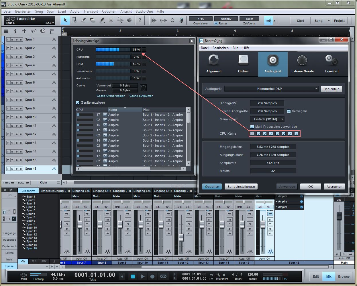Toggle monitoring on track Spur 8
Viewport: 357px width, 286px height.
coord(21,100)
